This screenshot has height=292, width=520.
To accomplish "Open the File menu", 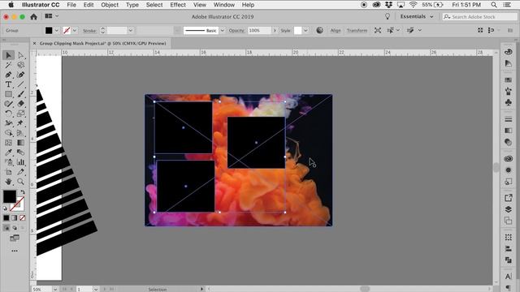I will coord(71,5).
